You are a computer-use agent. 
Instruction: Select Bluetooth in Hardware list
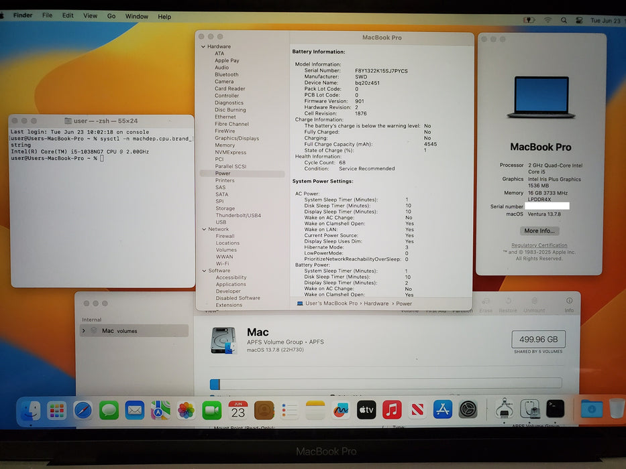coord(226,74)
